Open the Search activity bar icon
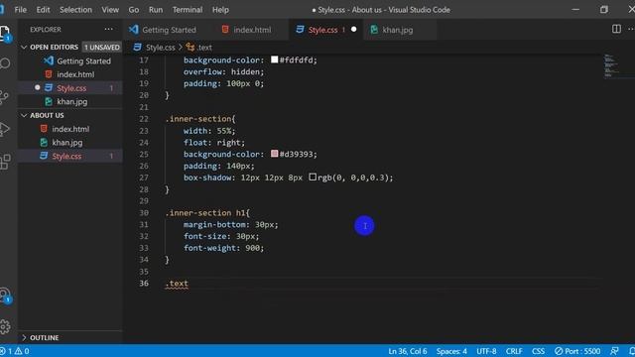 click(x=5, y=63)
